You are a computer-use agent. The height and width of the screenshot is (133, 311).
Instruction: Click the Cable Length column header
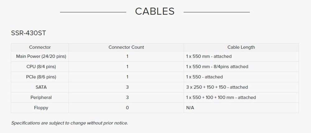pyautogui.click(x=241, y=47)
